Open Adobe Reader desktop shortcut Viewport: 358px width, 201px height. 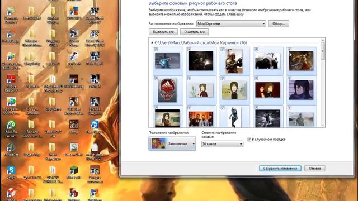point(11,83)
